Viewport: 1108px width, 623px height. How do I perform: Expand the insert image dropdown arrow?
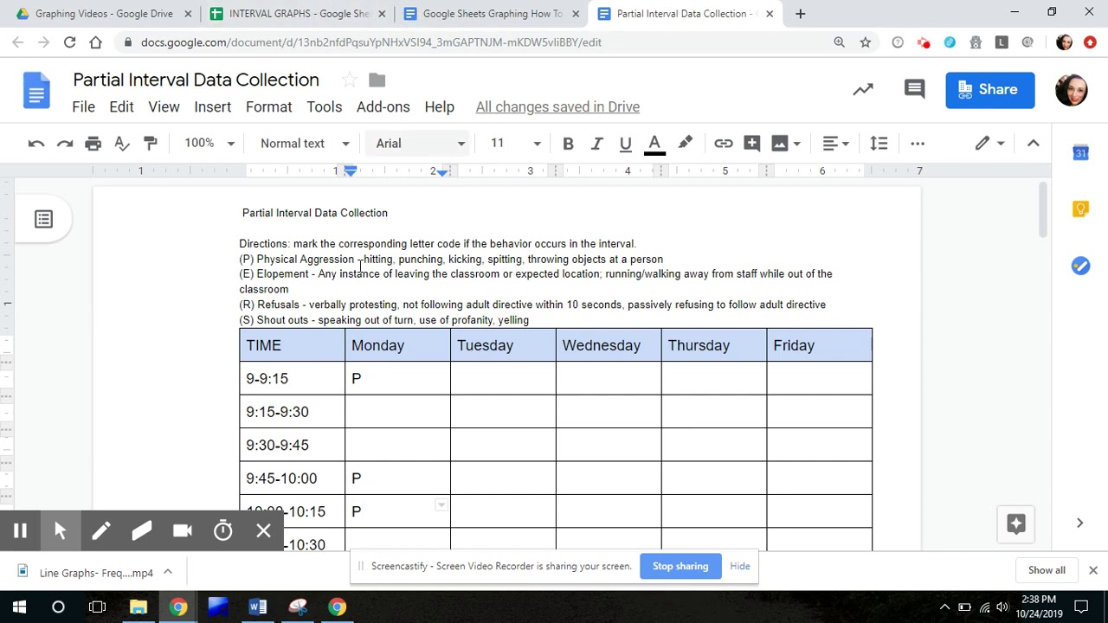pos(797,144)
